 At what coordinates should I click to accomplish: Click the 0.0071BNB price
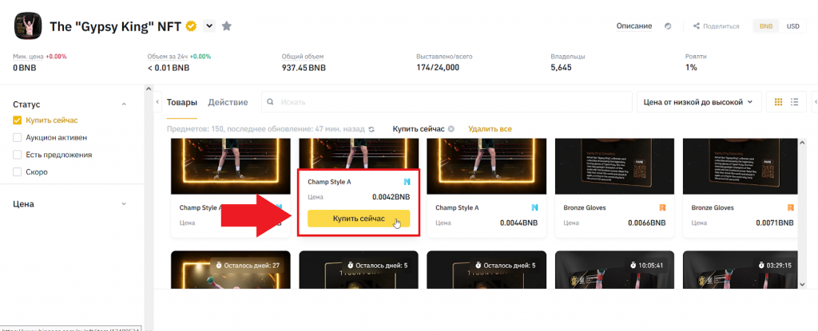click(x=775, y=223)
